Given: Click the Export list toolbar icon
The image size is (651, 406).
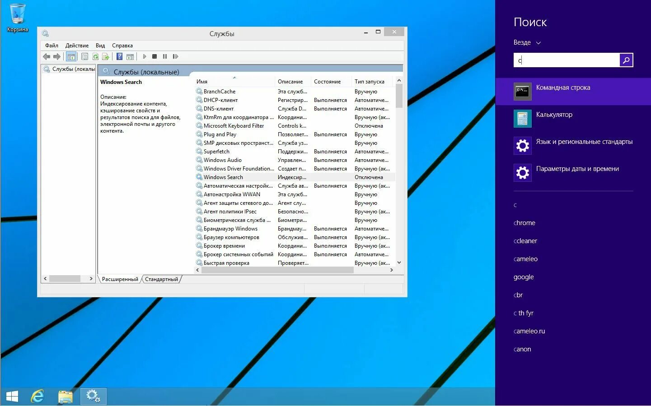Looking at the screenshot, I should click(105, 56).
